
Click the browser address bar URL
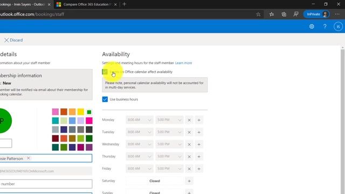pyautogui.click(x=32, y=15)
